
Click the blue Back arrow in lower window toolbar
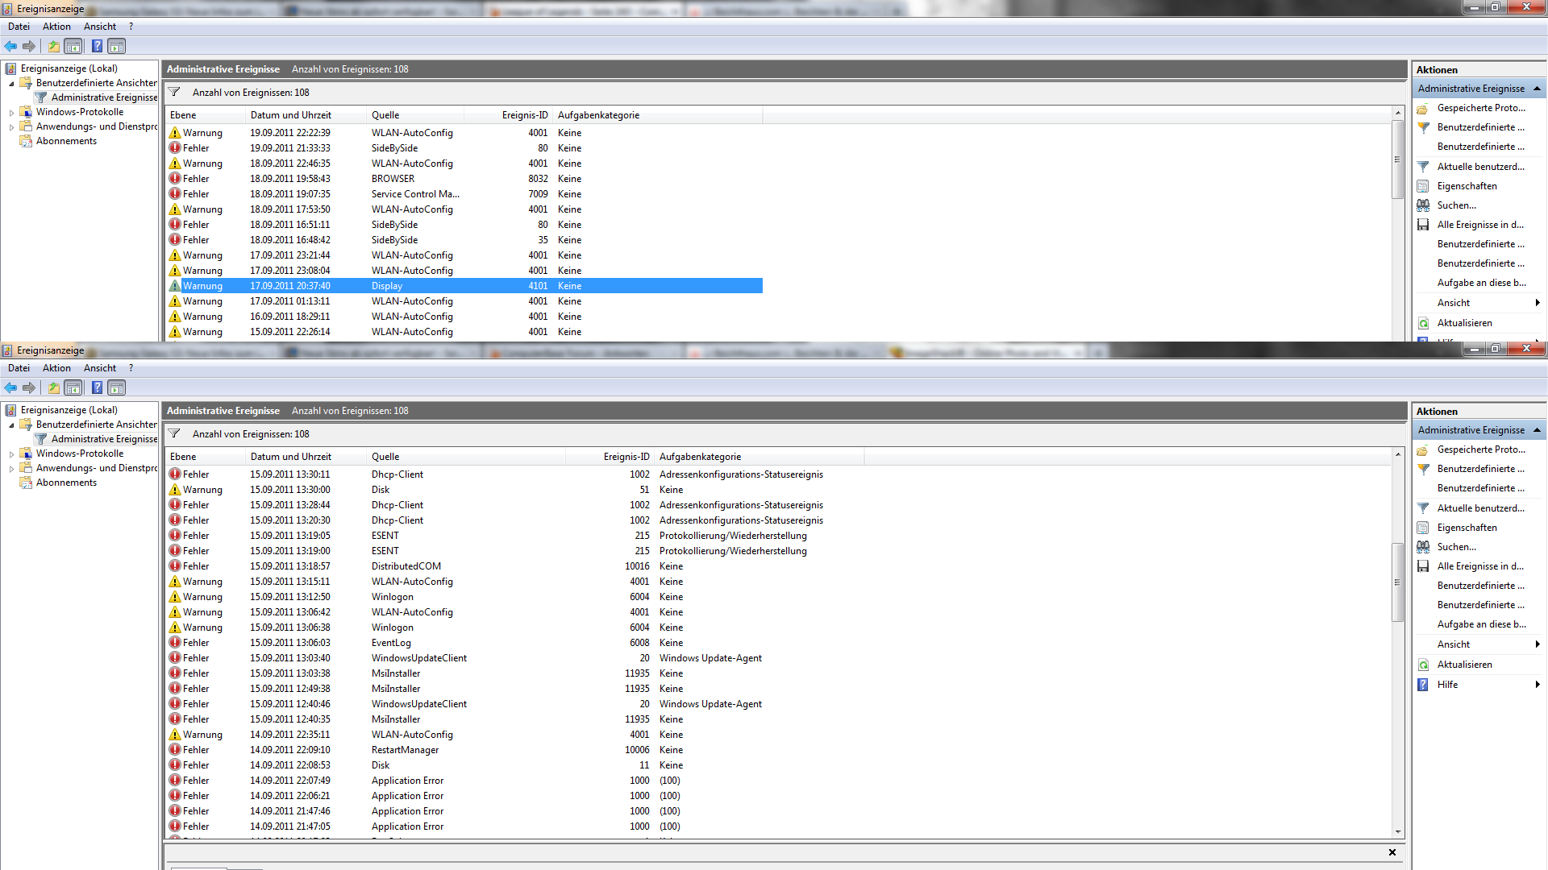[10, 388]
